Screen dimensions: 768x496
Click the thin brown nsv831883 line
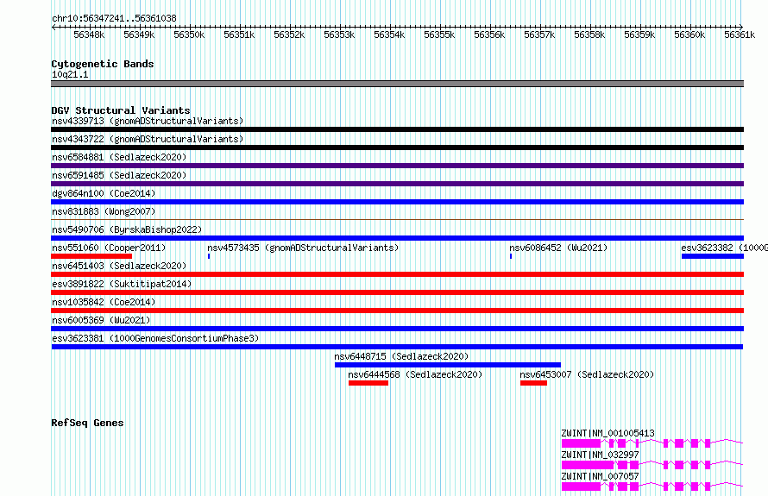398,219
